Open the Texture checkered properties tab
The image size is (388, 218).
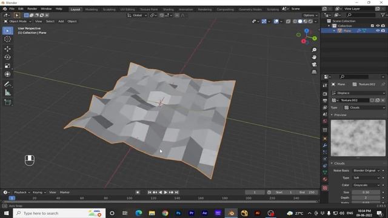[325, 188]
